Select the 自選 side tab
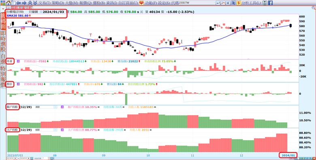316x160 pixels. (x=3, y=59)
